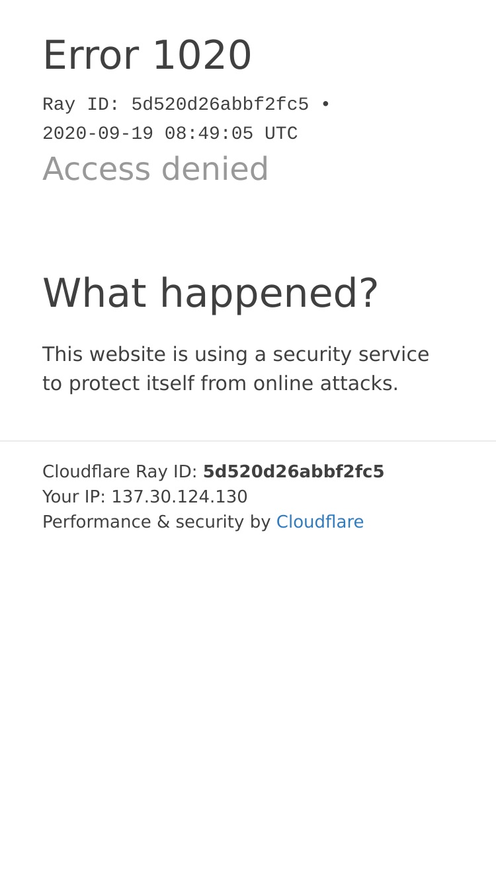Click the IP value 137.30.124.130

tap(179, 497)
